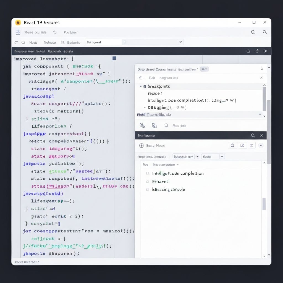Click the outer right panel scrollbar thumb
Image resolution: width=283 pixels, height=283 pixels.
(269, 132)
